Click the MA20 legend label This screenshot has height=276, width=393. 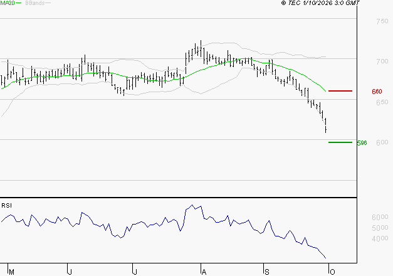click(8, 3)
